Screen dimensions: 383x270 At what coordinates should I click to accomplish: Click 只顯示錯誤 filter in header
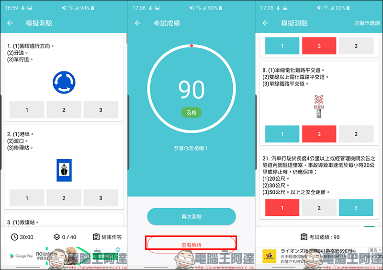(x=367, y=23)
